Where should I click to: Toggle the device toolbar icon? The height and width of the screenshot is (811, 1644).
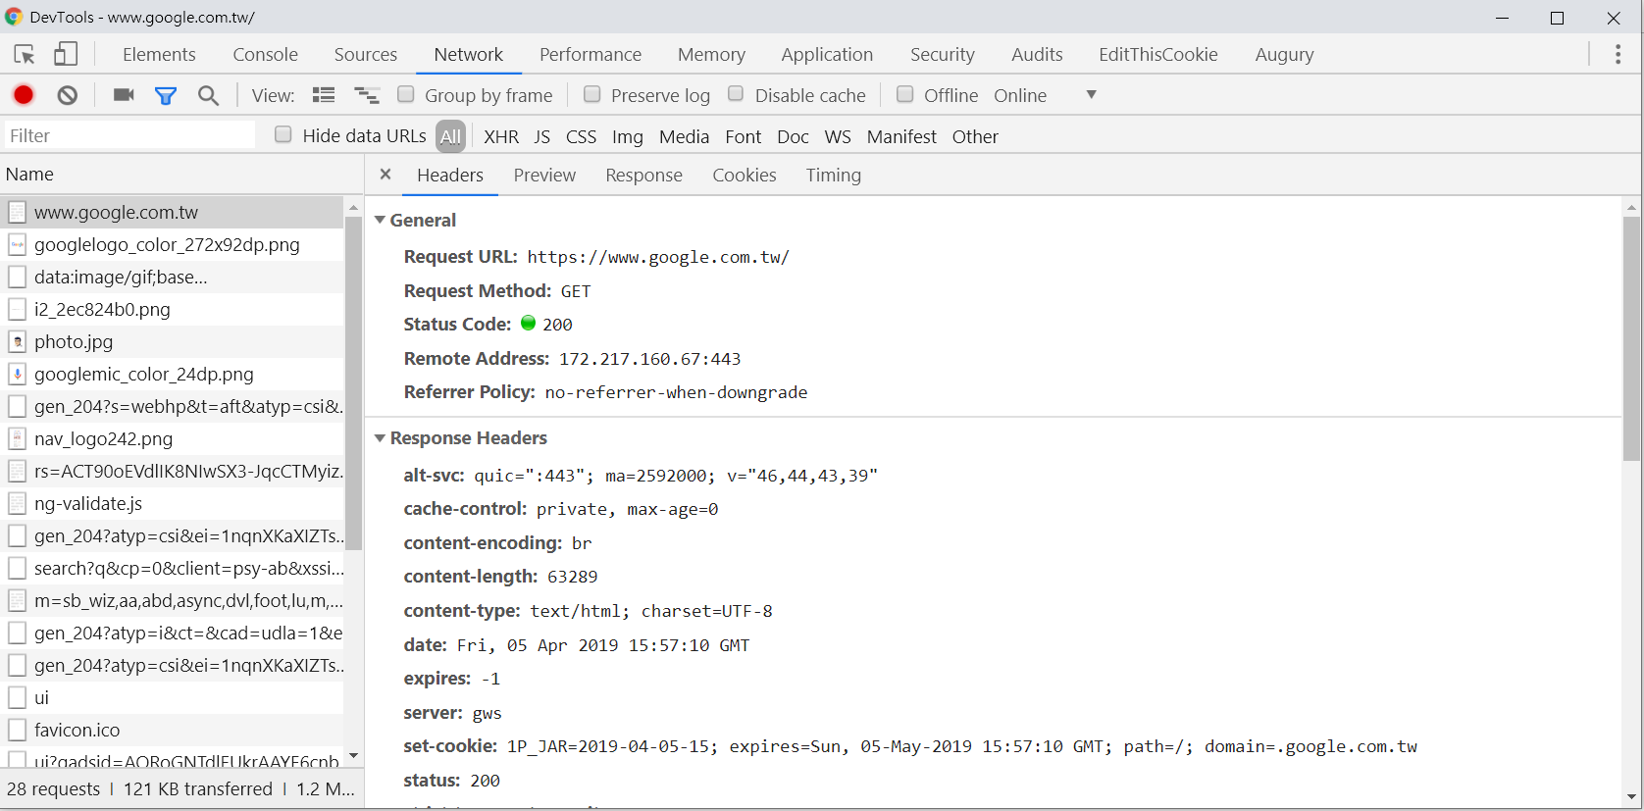click(x=66, y=54)
